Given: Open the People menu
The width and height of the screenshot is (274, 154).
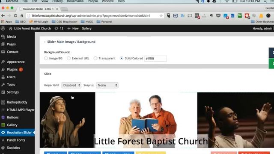Looking at the screenshot, I should click(92, 1).
